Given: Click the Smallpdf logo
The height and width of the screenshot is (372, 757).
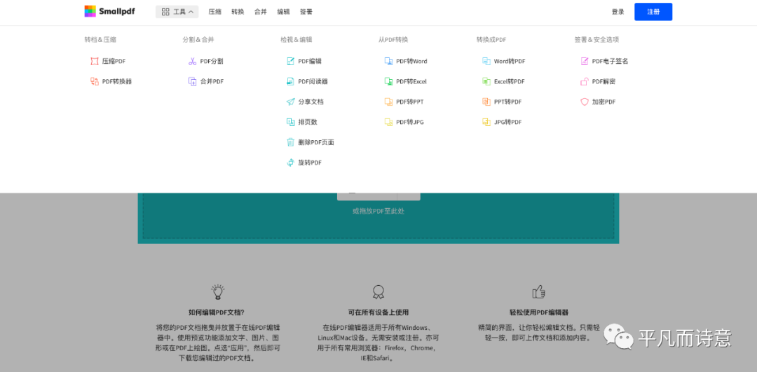Looking at the screenshot, I should (109, 11).
